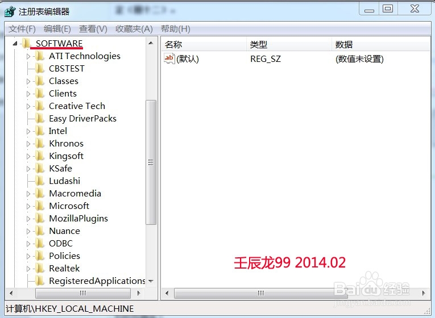Expand the KSafe key
Viewport: 435px width, 318px height.
point(28,169)
